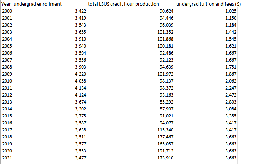Select the year cell 2011
This screenshot has height=164, width=254.
coord(7,88)
